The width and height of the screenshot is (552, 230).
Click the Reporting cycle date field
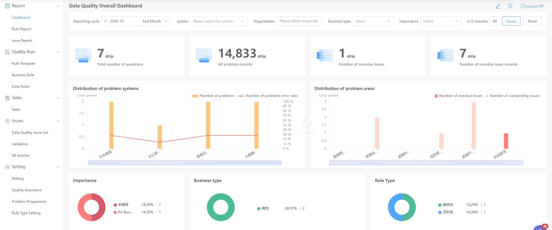click(x=120, y=21)
